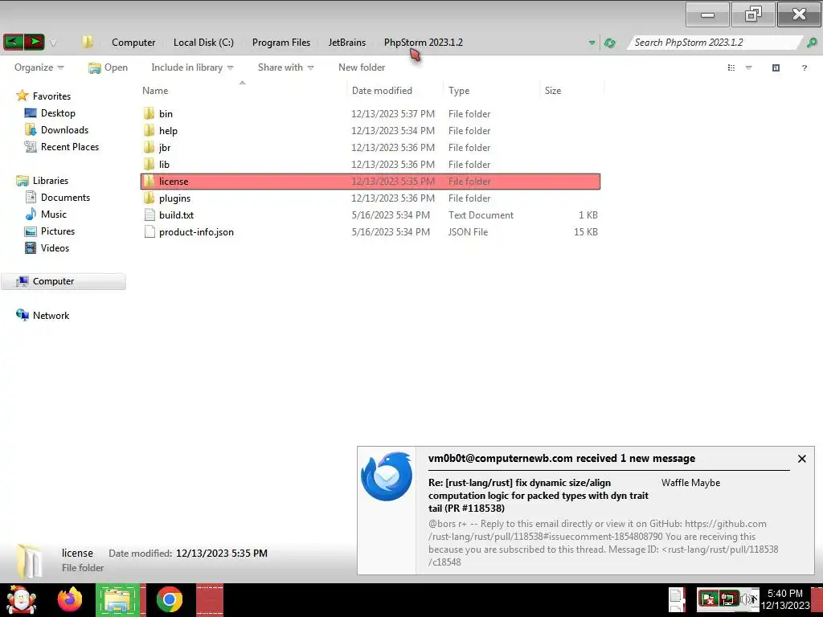Open the rust-lang email subject in notification
Viewport: 823px width, 617px height.
538,495
